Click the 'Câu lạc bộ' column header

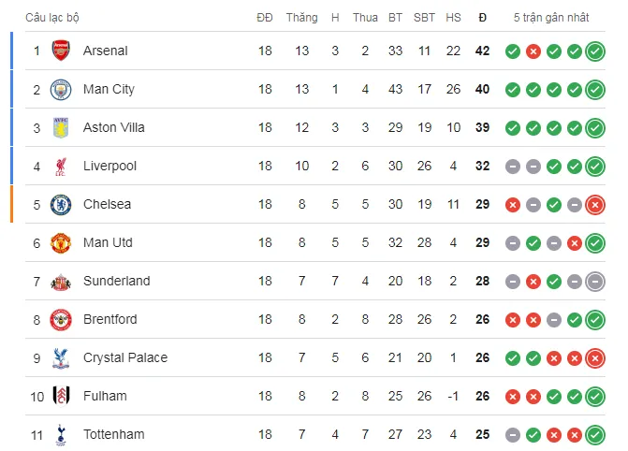(51, 18)
